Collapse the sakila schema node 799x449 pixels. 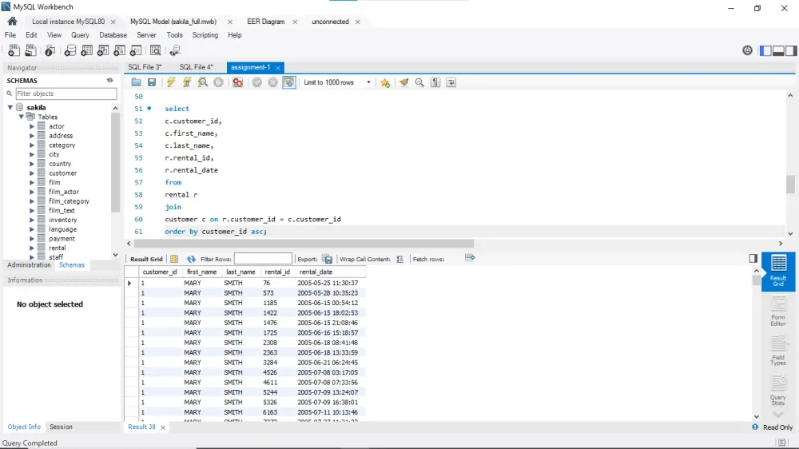(11, 107)
